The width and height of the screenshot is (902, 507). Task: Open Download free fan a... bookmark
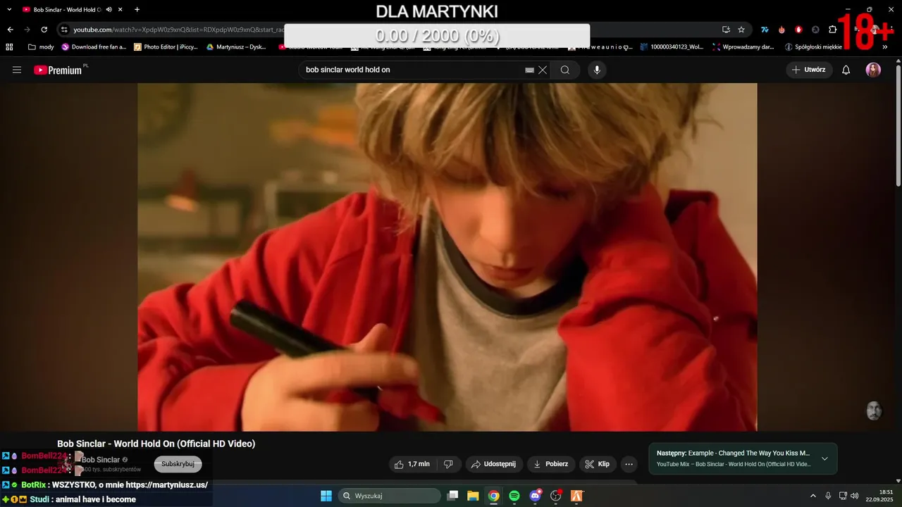tap(94, 47)
